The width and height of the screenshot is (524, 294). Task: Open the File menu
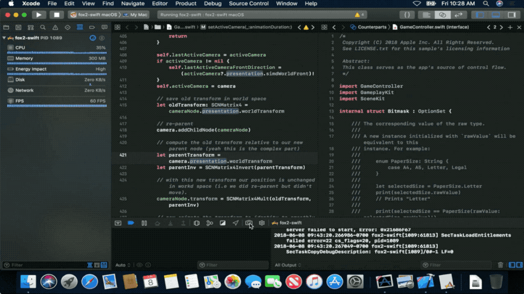[x=52, y=4]
